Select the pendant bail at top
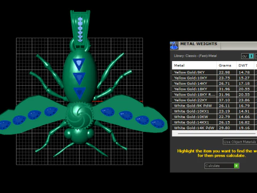The height and width of the screenshot is (193, 257). point(80,28)
